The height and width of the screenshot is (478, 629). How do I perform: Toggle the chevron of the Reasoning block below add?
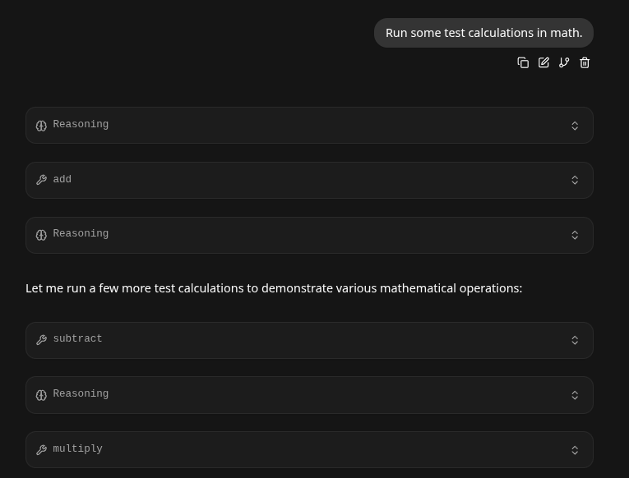pyautogui.click(x=575, y=235)
